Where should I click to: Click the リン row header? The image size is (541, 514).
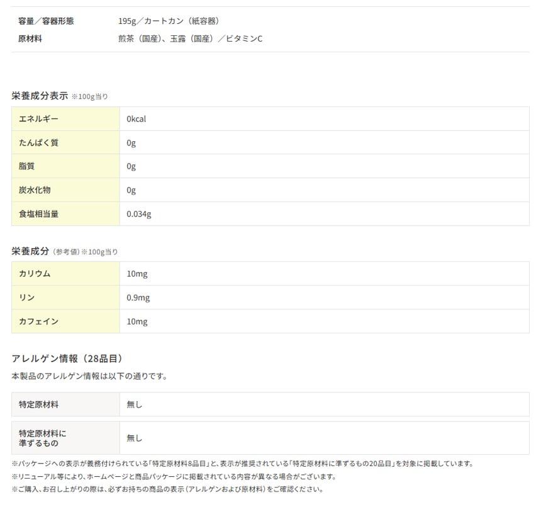tap(27, 297)
